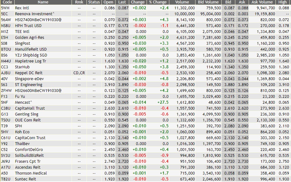Sort by the % Change header
291x182 pixels.
click(158, 2)
